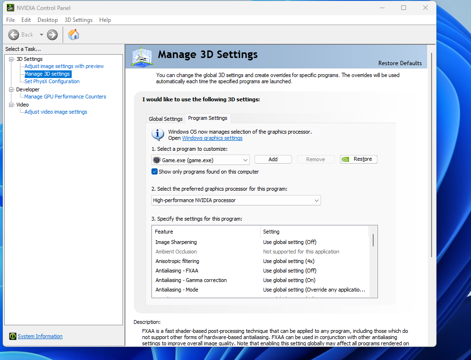
Task: Select Antialiasing - Gamma correction row
Action: 260,280
